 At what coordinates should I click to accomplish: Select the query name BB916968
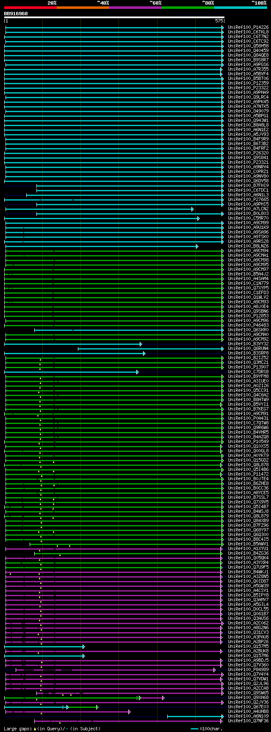(16, 14)
